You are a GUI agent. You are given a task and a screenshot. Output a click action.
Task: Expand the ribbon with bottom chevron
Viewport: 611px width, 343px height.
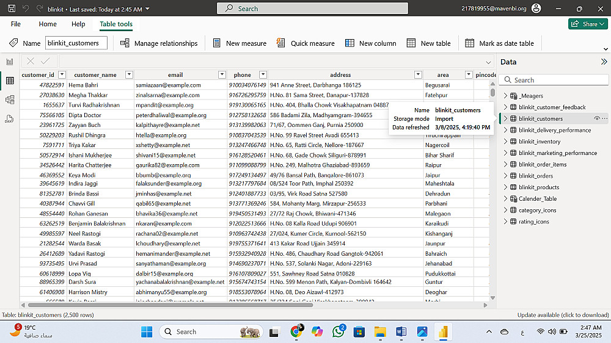[606, 49]
